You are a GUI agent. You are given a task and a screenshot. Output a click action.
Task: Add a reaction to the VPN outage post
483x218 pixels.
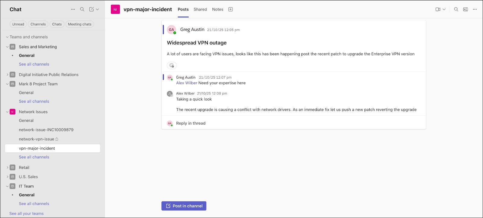pyautogui.click(x=172, y=65)
